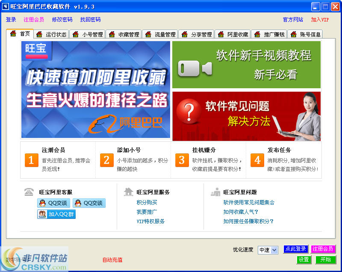Open the 阿里收藏 tab
Image resolution: width=342 pixels, height=272 pixels.
[233, 34]
